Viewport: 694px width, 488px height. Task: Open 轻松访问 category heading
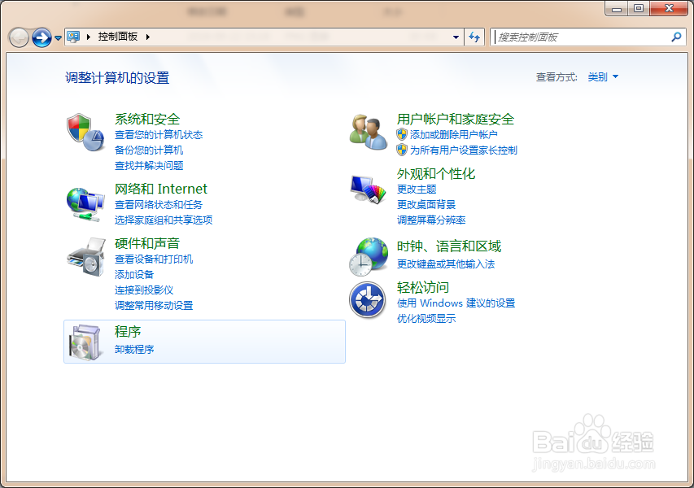coord(423,288)
